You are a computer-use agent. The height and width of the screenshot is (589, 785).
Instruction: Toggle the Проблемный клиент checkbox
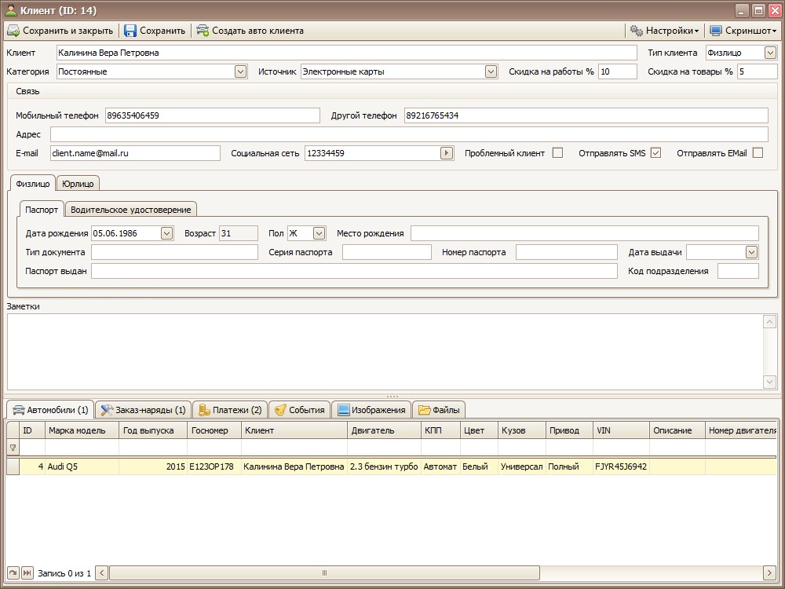(x=557, y=153)
